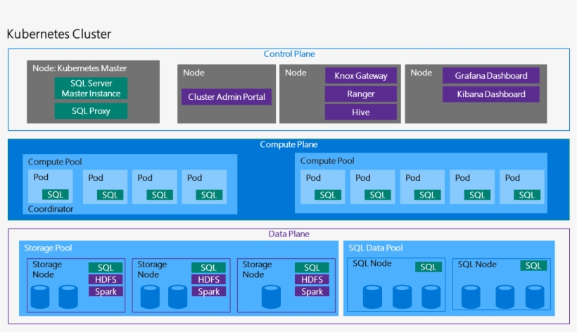
Task: Click the SQL Server Master Instance box
Action: point(91,89)
